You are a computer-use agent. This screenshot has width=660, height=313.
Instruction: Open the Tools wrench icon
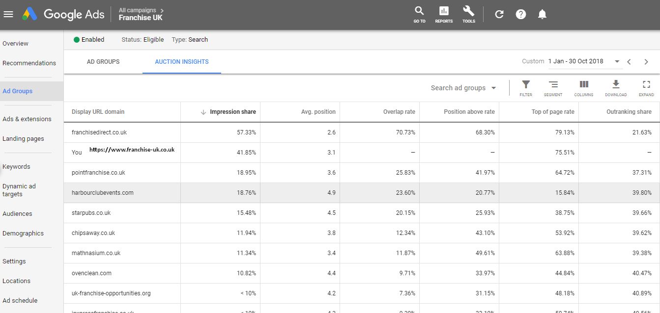[468, 14]
